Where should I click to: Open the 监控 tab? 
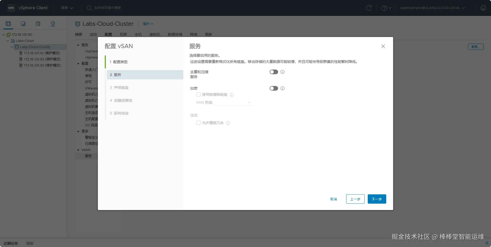click(x=93, y=34)
